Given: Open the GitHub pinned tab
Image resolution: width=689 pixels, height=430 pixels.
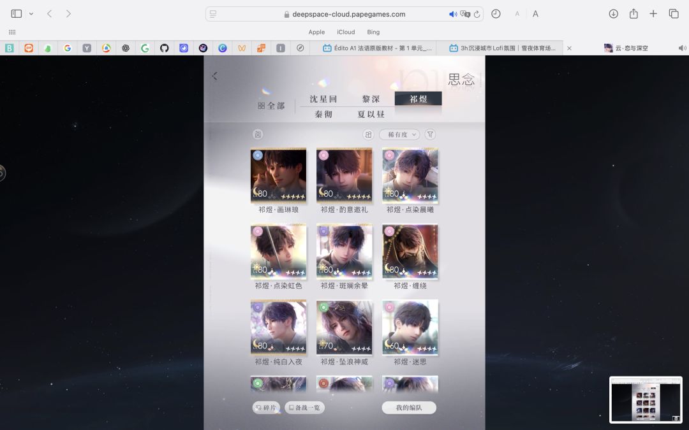Looking at the screenshot, I should 165,48.
